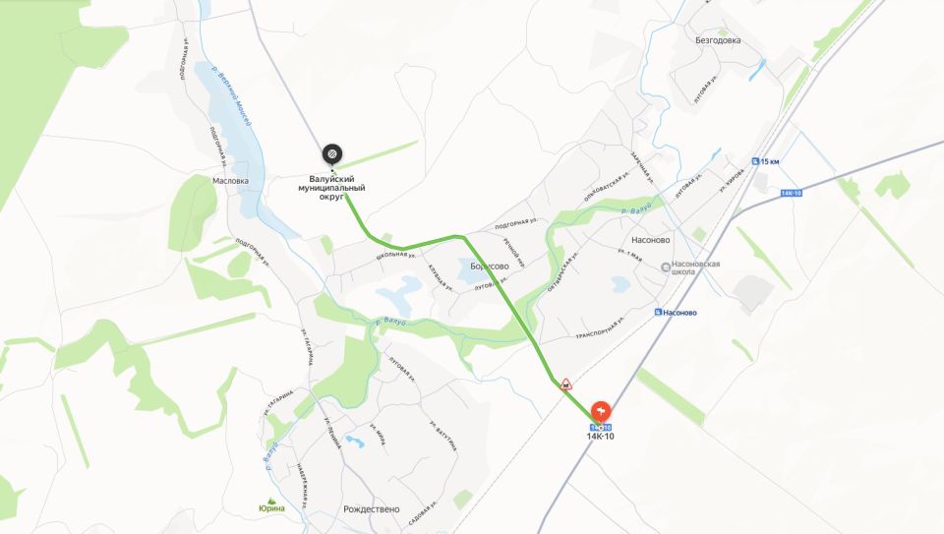Click the railway crossing warning sign icon
The width and height of the screenshot is (944, 534).
[565, 384]
